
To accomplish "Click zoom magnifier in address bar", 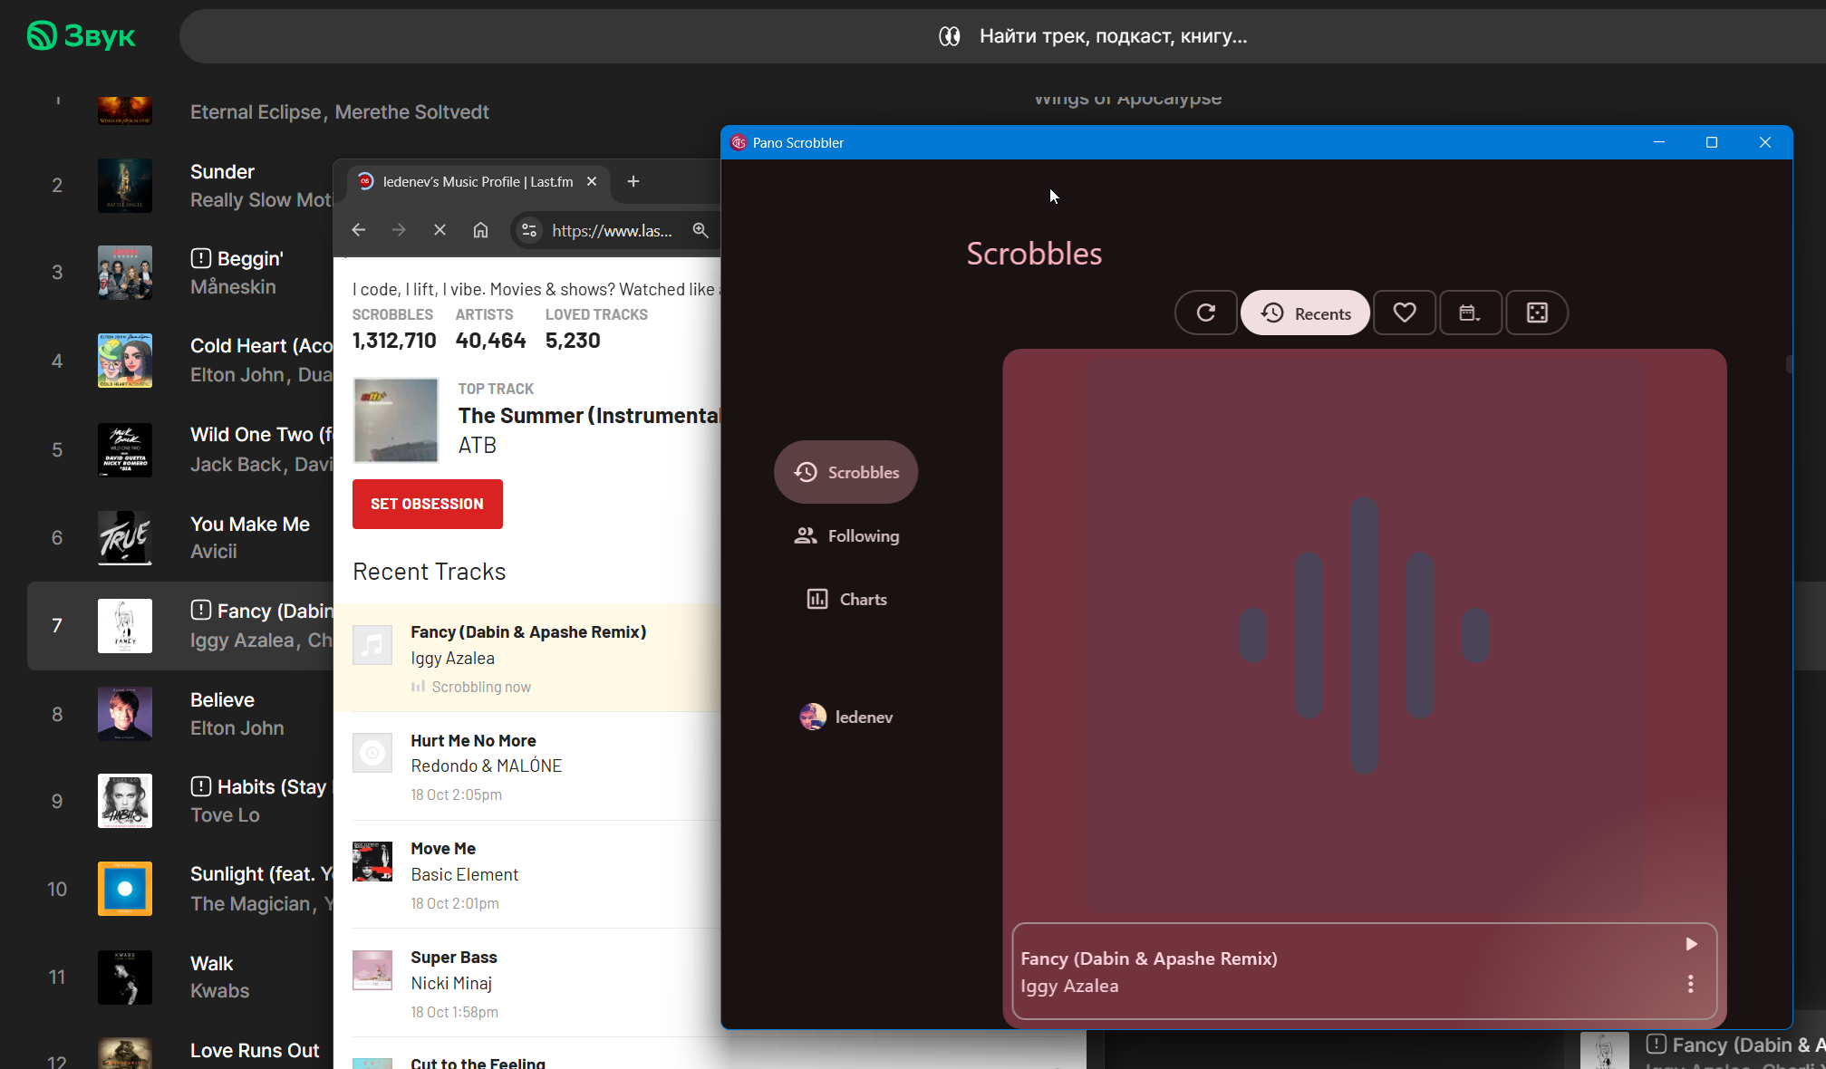I will [x=700, y=230].
